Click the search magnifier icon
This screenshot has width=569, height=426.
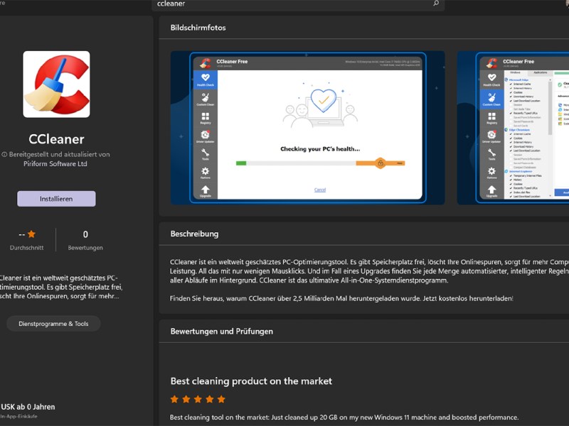pyautogui.click(x=436, y=4)
